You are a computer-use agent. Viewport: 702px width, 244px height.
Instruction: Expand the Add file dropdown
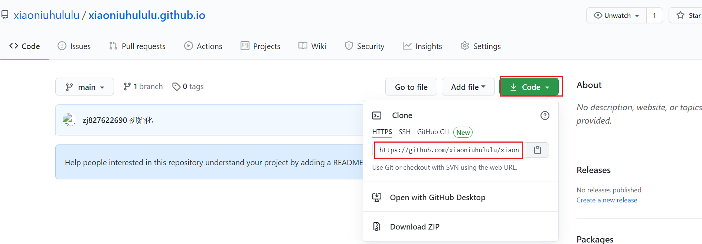[468, 87]
